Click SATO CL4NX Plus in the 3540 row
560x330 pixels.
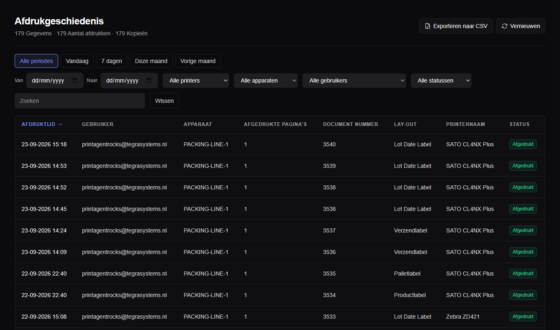(x=470, y=144)
